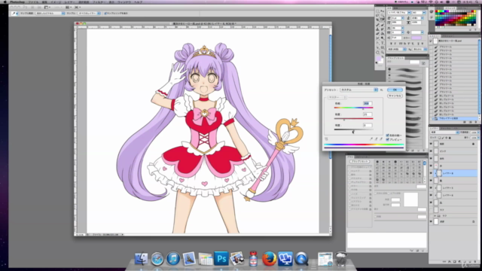Open the プリセット dropdown showing カスタム
This screenshot has height=271, width=482.
pos(358,90)
